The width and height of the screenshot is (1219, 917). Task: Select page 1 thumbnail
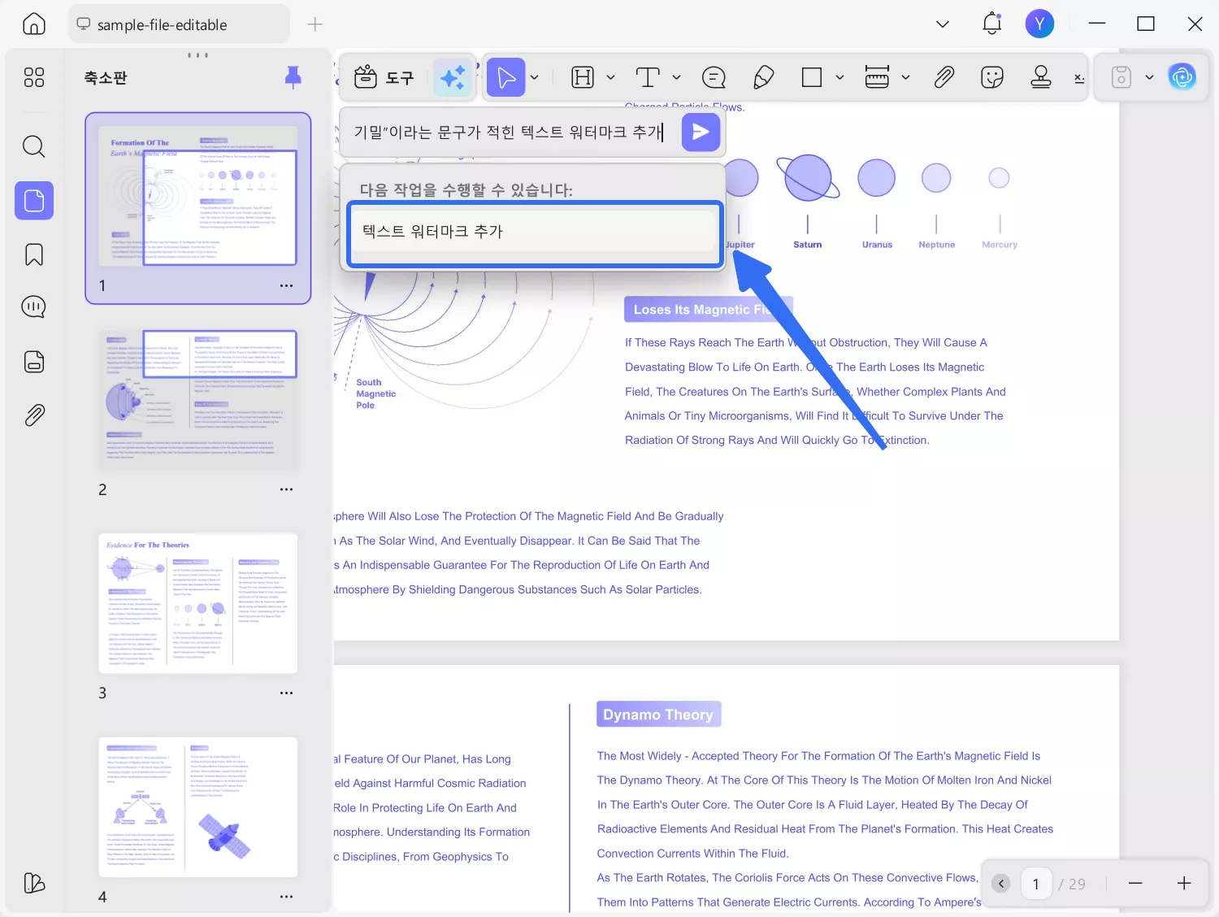pyautogui.click(x=198, y=196)
